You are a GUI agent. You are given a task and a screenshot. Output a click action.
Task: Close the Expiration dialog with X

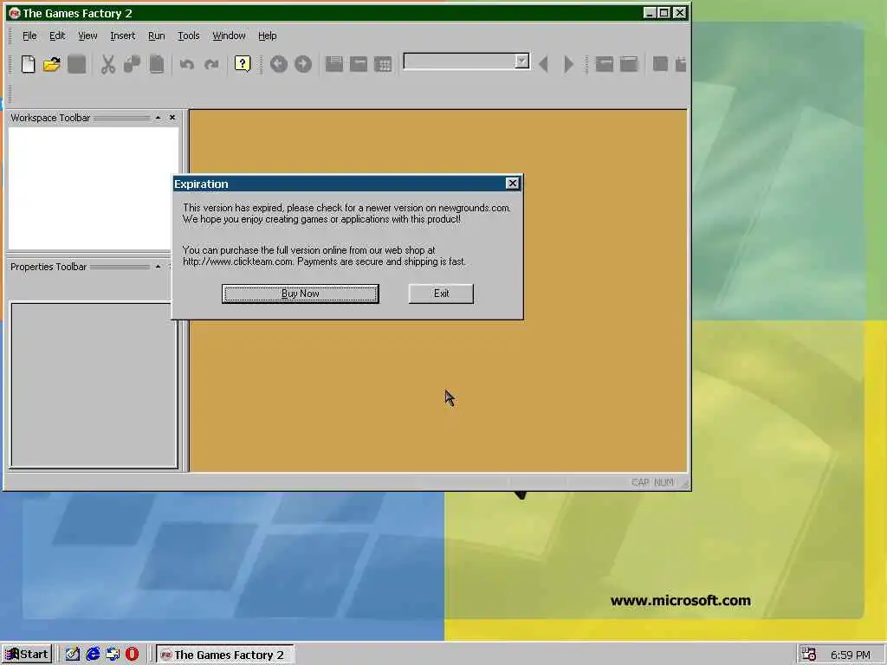point(512,184)
